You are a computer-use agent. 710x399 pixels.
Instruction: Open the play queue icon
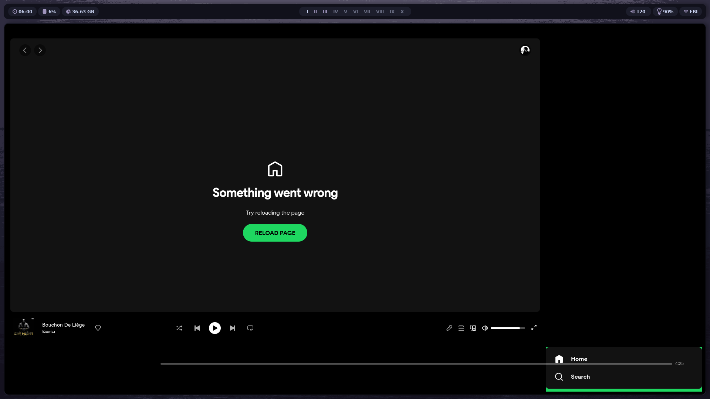tap(461, 328)
